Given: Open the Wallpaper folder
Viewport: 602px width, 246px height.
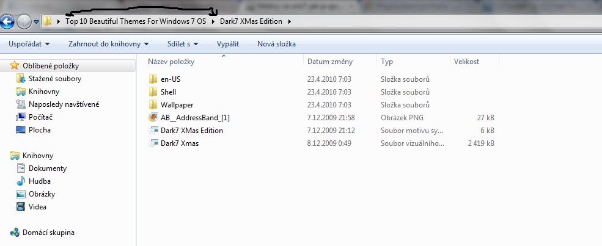Looking at the screenshot, I should [177, 105].
